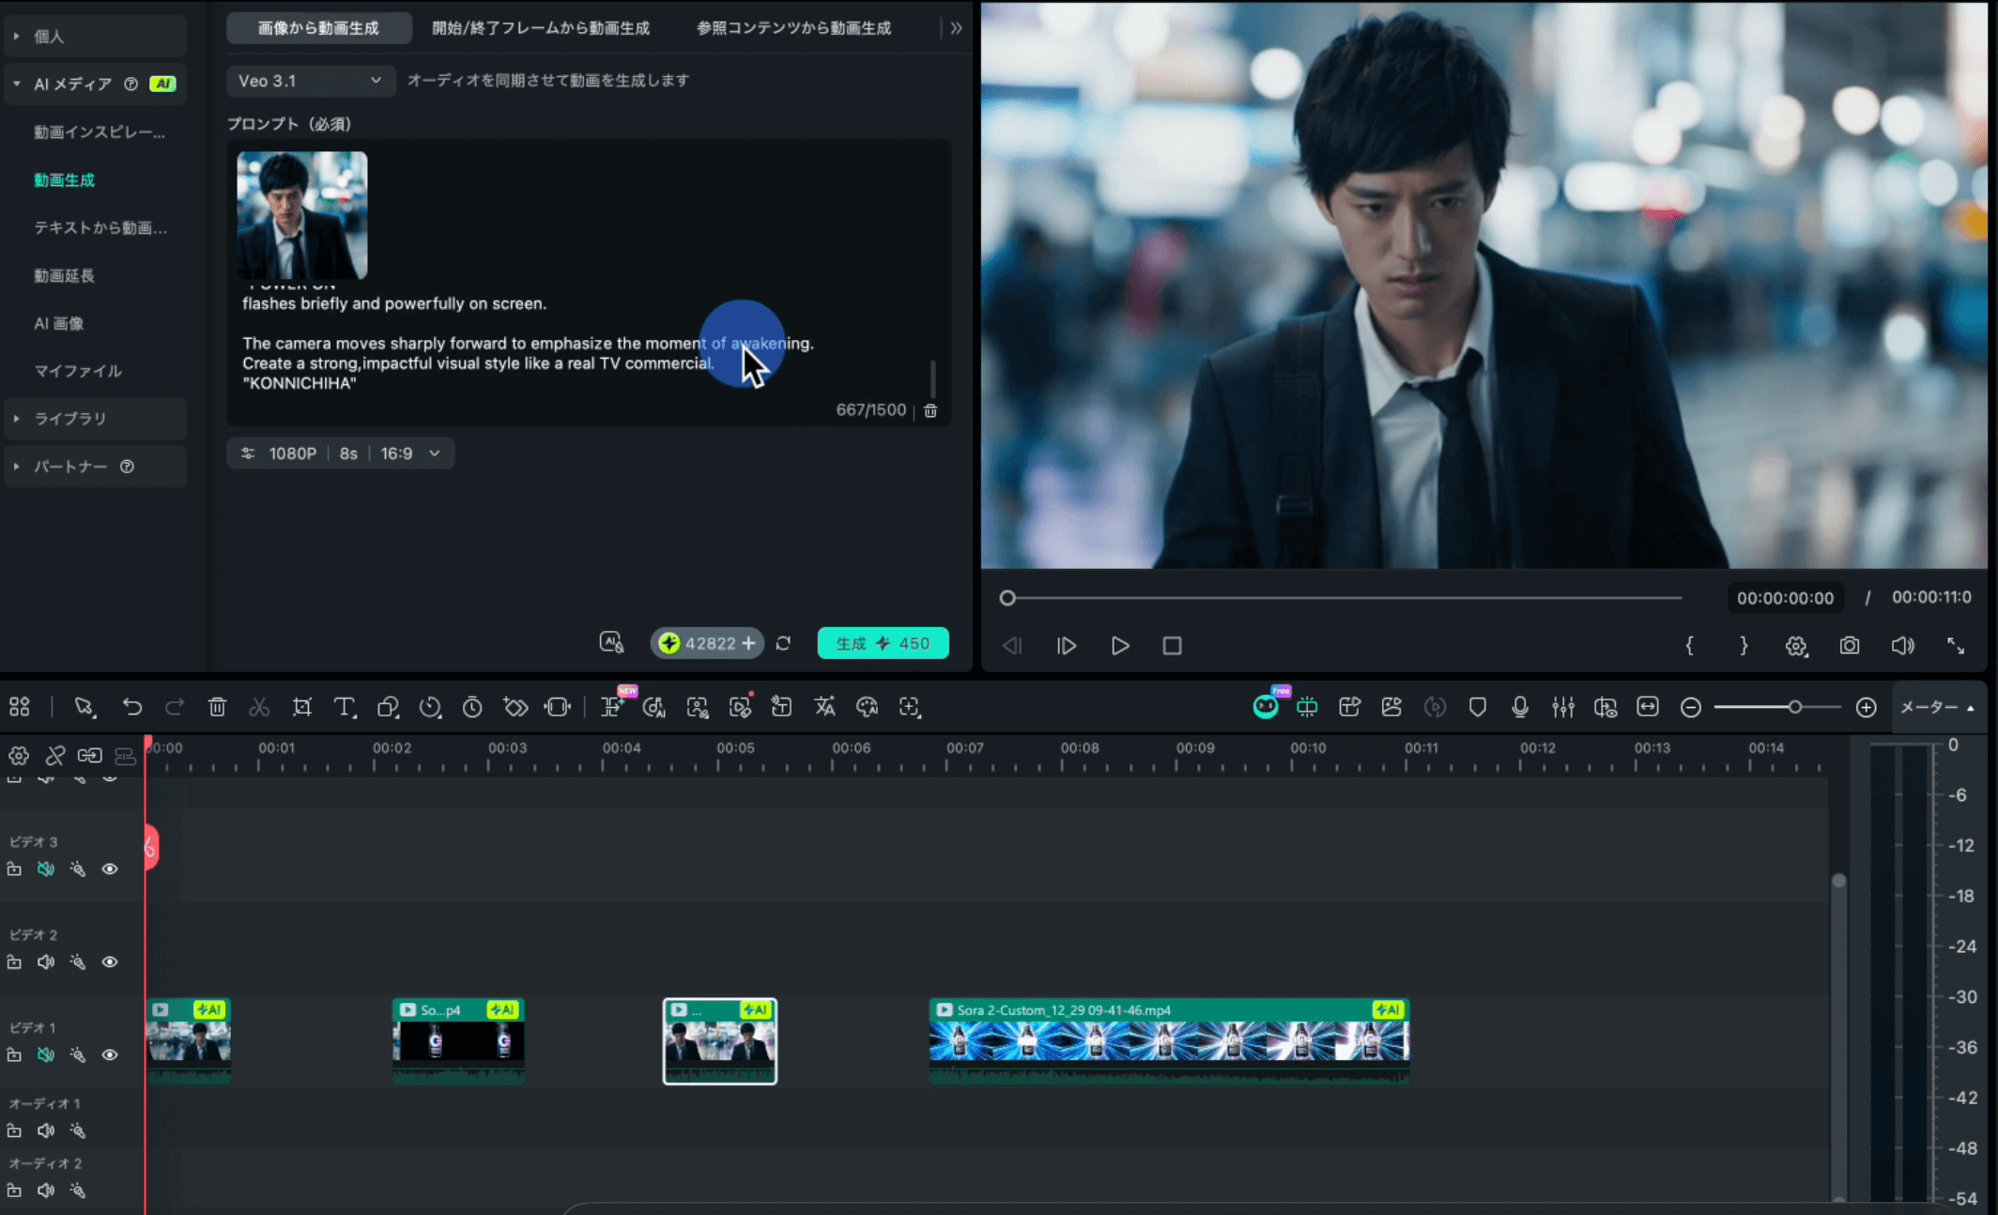Mute the オーディオ 1 track
This screenshot has width=1998, height=1215.
(x=45, y=1131)
